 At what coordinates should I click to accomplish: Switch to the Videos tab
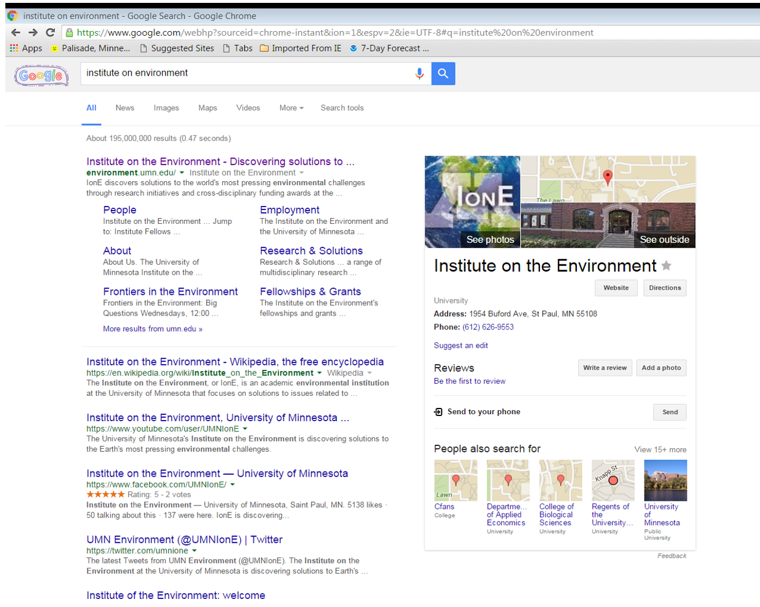(x=248, y=108)
